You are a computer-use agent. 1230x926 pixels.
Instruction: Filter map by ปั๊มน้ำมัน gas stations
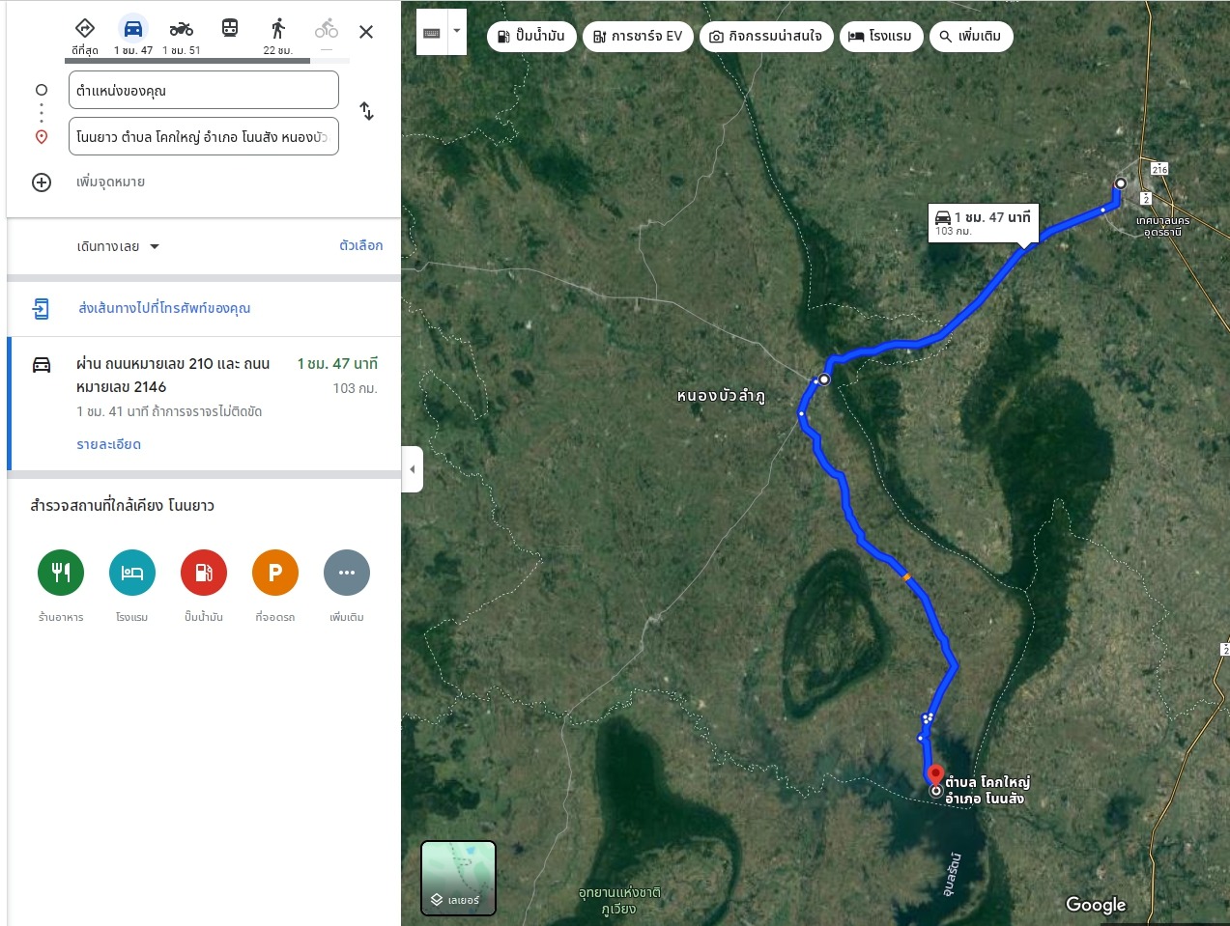click(531, 37)
